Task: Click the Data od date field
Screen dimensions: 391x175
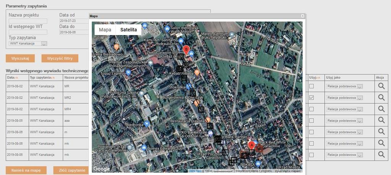Action: [x=74, y=21]
